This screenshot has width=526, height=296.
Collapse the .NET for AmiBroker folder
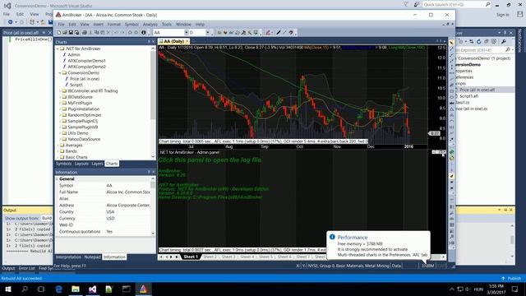click(58, 49)
